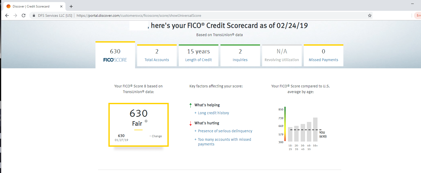421x173 pixels.
Task: Select the 630 FICO Score tab
Action: coord(115,55)
